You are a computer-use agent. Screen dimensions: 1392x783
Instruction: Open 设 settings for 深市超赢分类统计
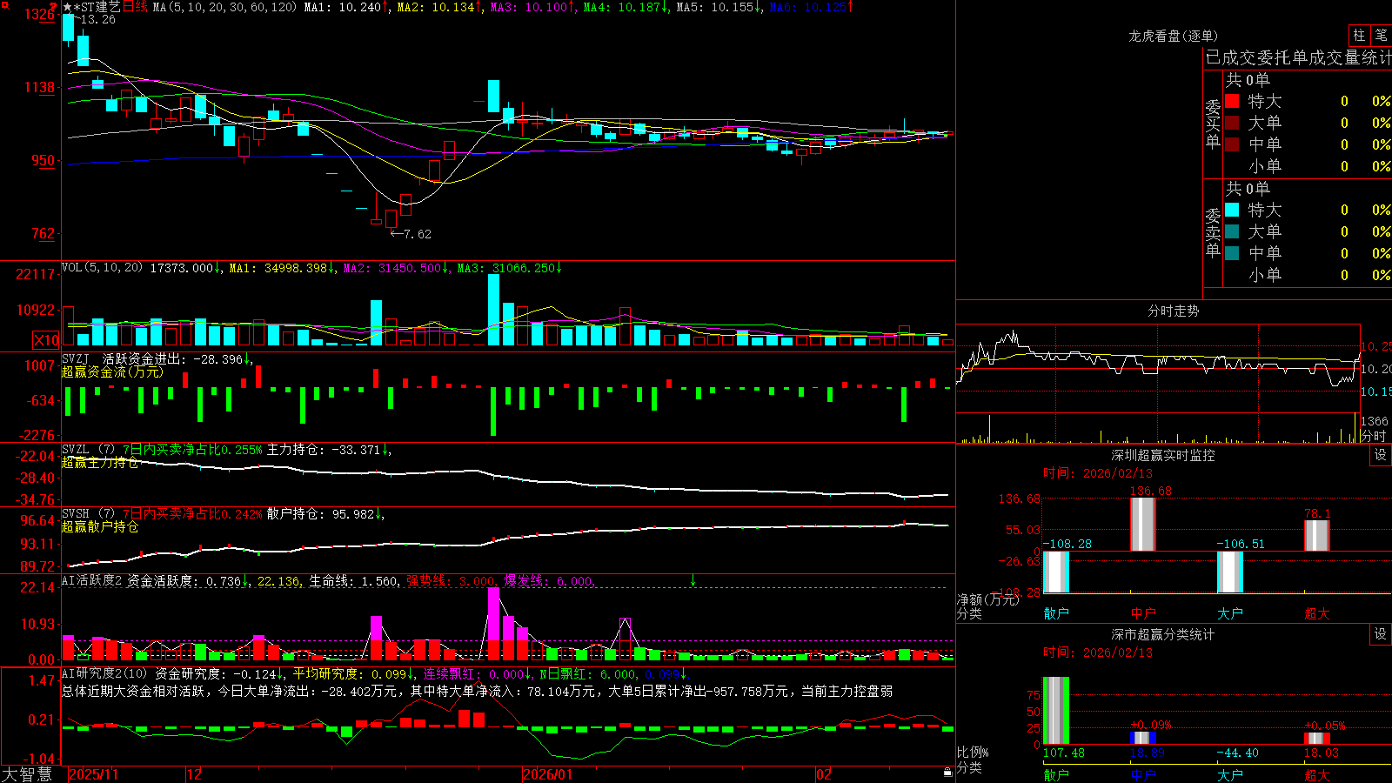[x=1380, y=634]
